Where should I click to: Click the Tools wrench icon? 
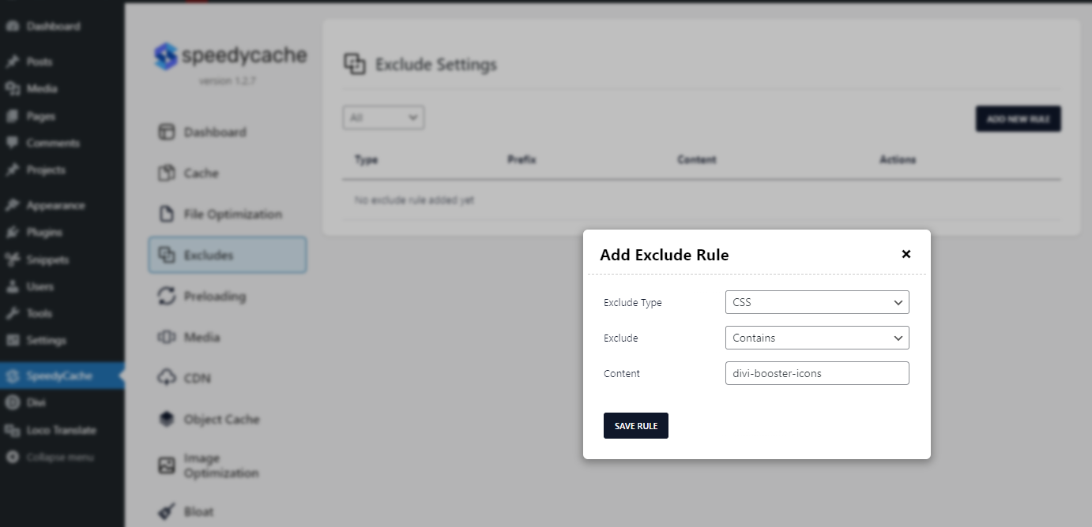click(x=12, y=313)
